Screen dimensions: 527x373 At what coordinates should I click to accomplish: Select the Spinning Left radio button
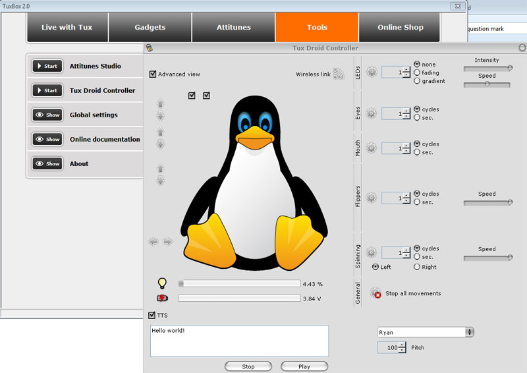click(375, 267)
